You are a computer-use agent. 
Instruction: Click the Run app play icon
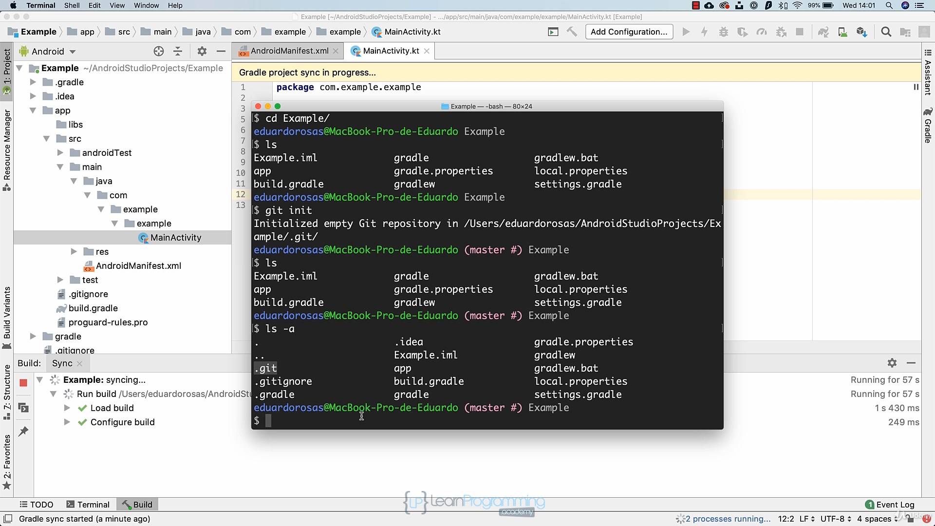point(686,32)
